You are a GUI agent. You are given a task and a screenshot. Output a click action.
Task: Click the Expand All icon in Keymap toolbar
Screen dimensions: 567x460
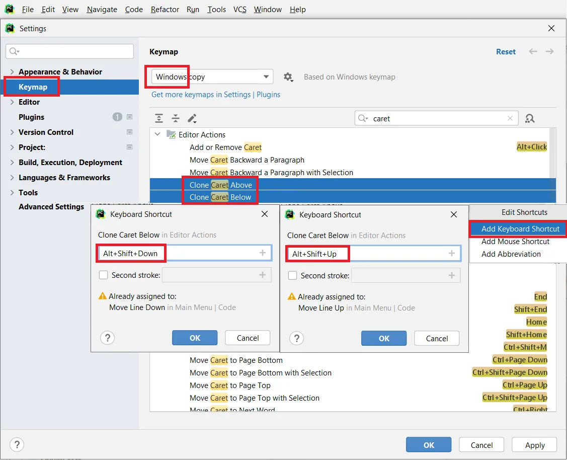159,118
